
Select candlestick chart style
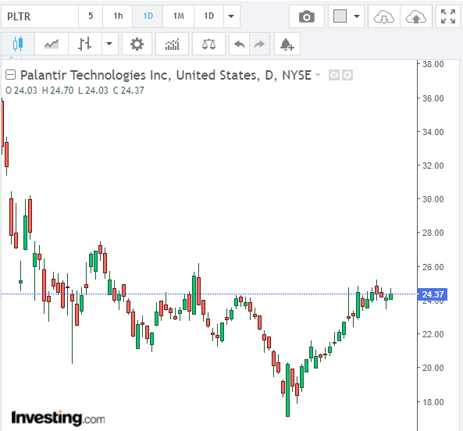click(x=18, y=44)
